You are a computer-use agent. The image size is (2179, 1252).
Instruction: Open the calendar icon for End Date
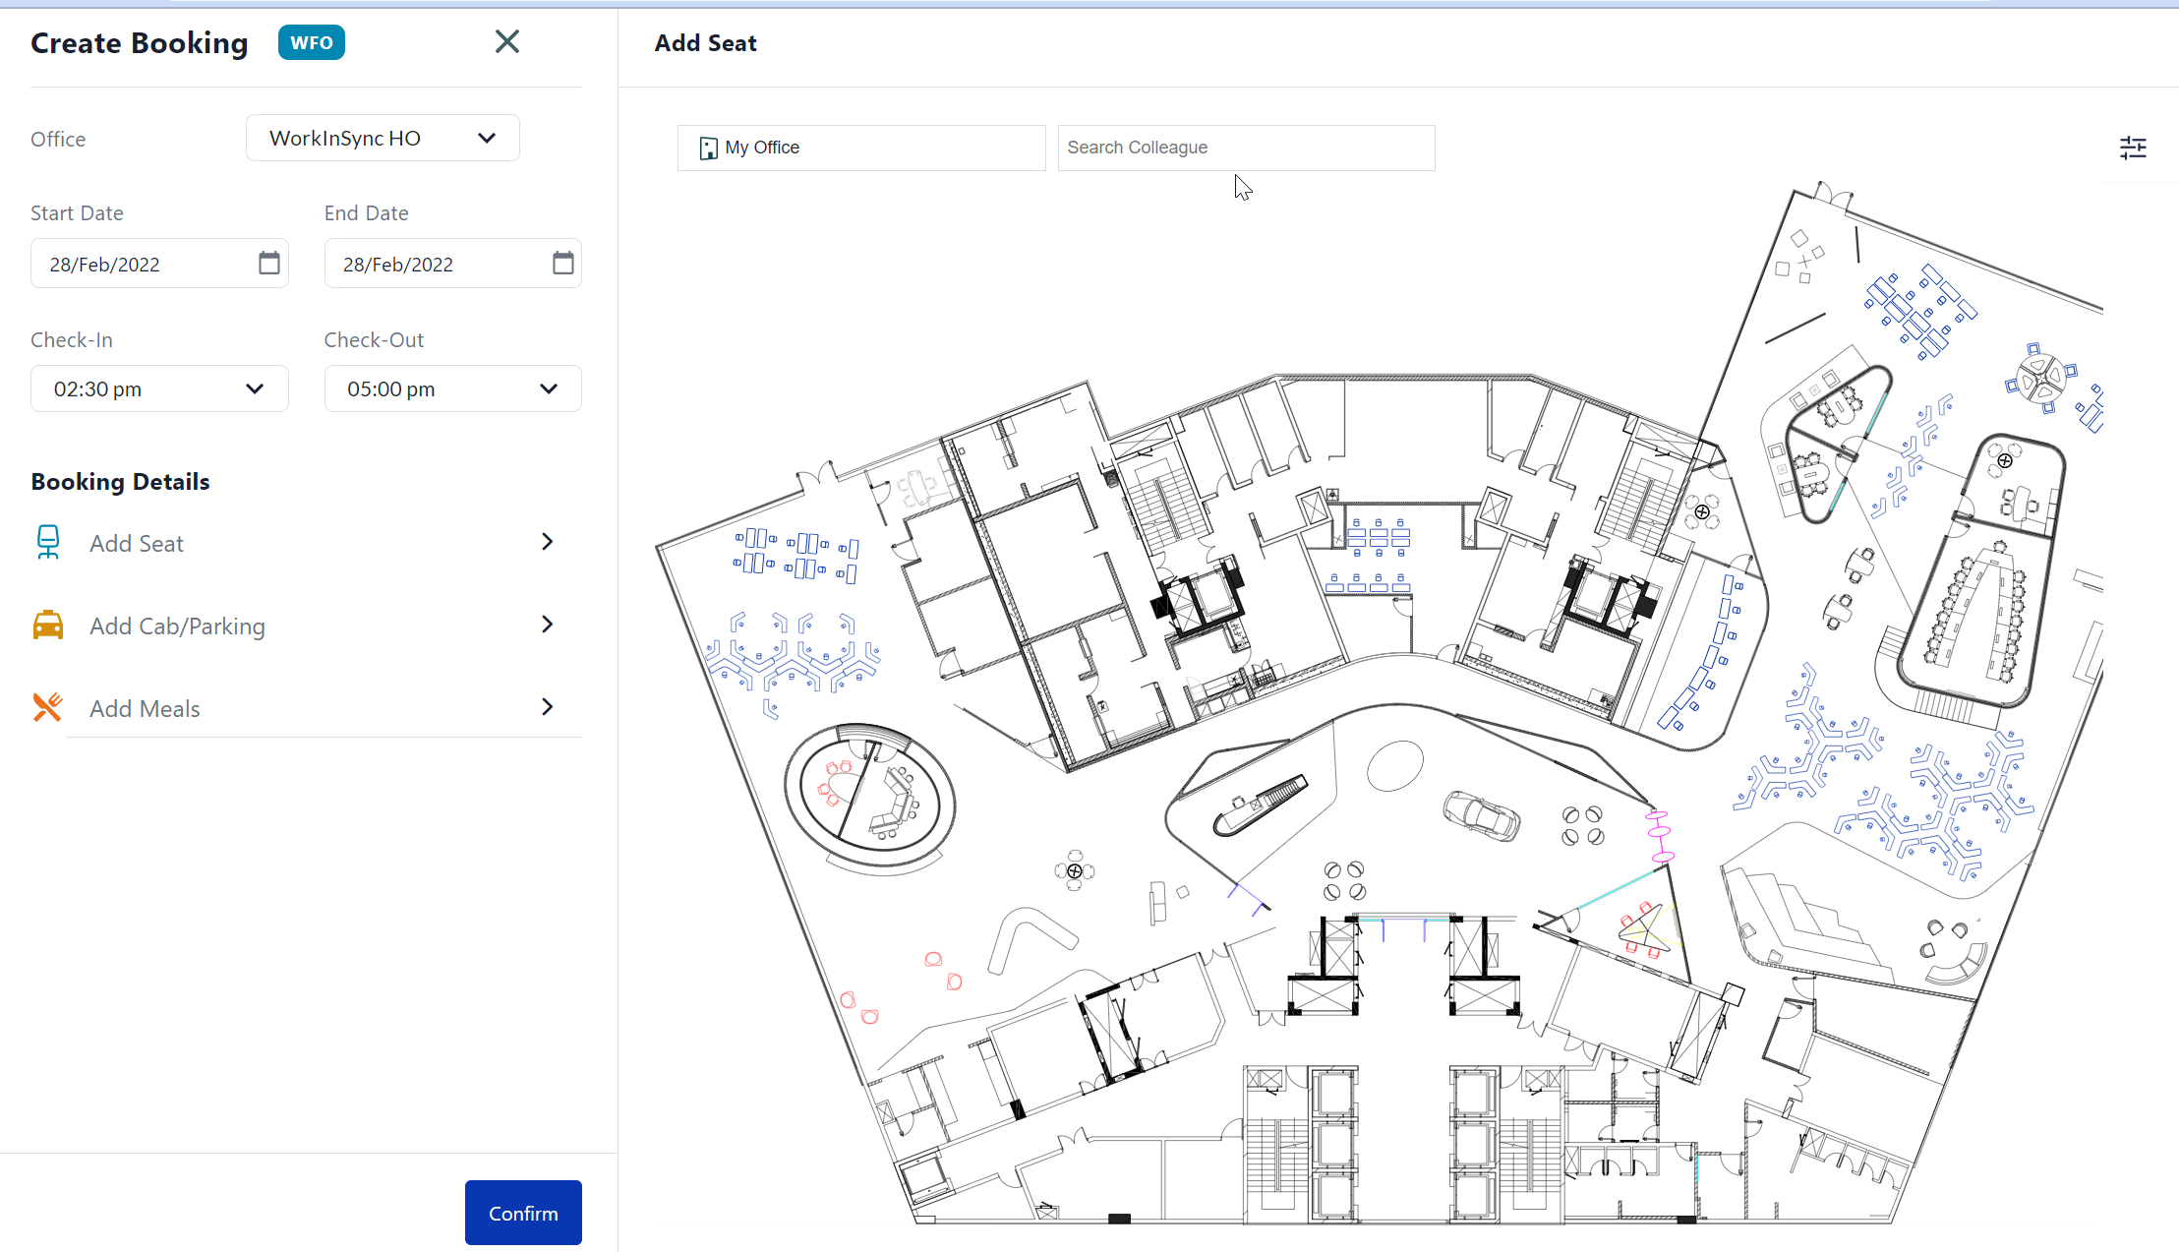[561, 263]
